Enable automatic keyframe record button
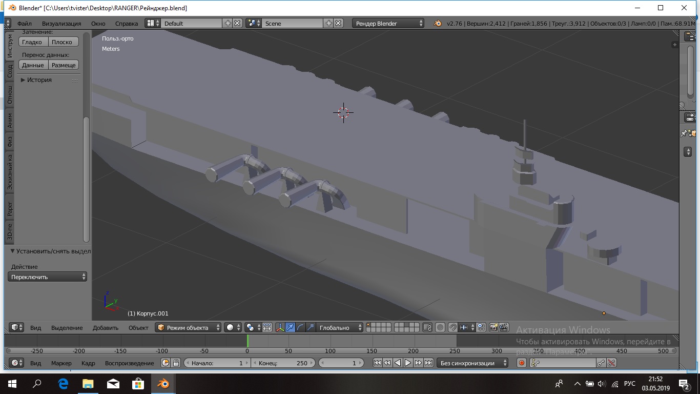Viewport: 700px width, 394px height. click(522, 363)
